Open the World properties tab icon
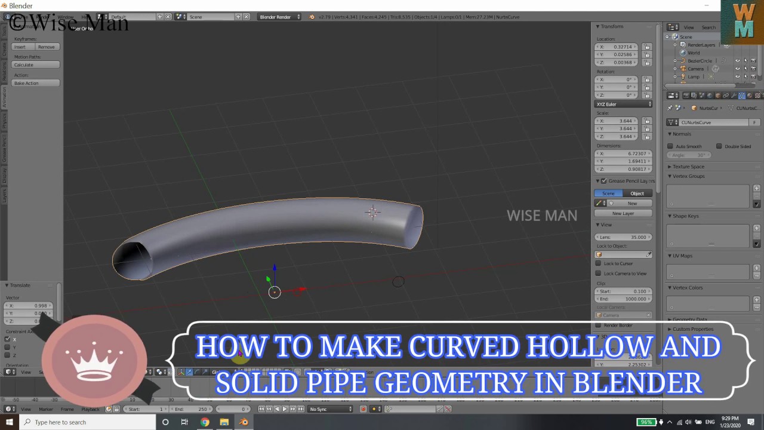The image size is (764, 430). tap(710, 96)
